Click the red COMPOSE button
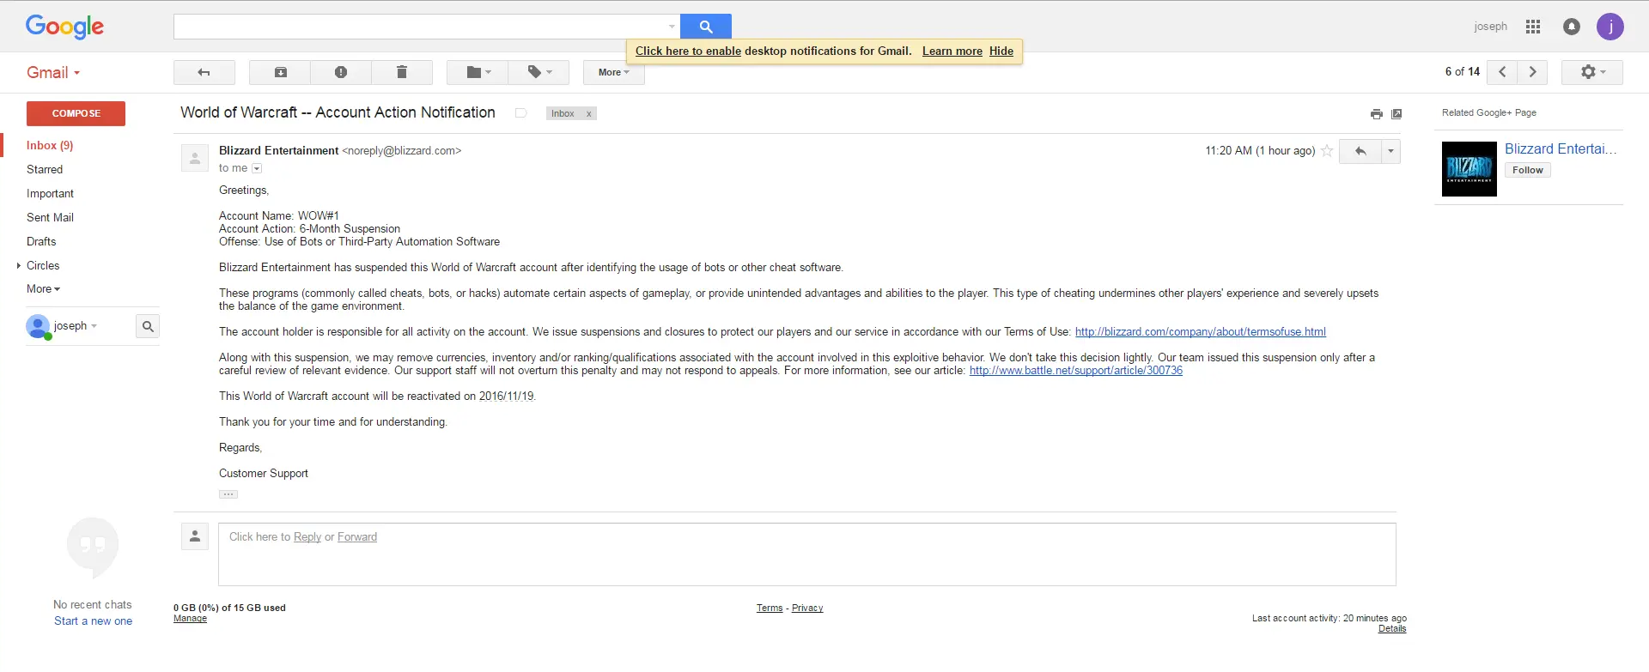 coord(76,114)
